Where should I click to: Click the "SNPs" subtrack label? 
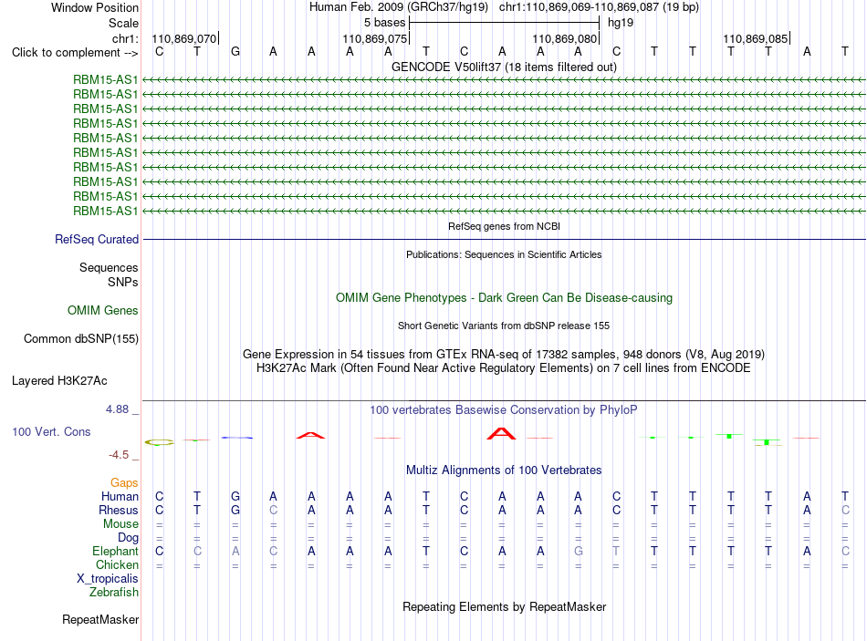click(x=123, y=282)
